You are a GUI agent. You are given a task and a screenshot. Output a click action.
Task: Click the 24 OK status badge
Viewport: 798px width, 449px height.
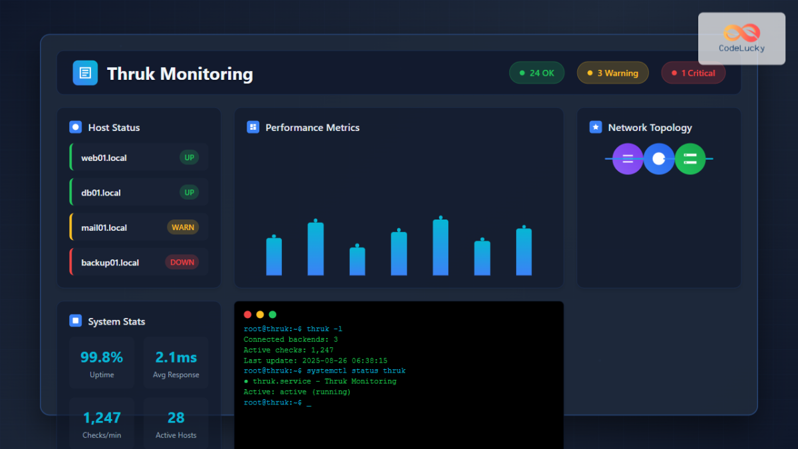pos(537,73)
